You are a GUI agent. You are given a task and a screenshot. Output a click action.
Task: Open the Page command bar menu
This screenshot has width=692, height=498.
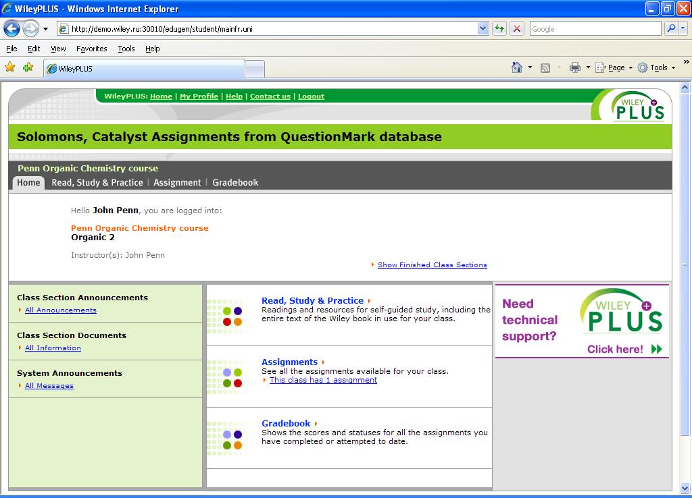[614, 67]
